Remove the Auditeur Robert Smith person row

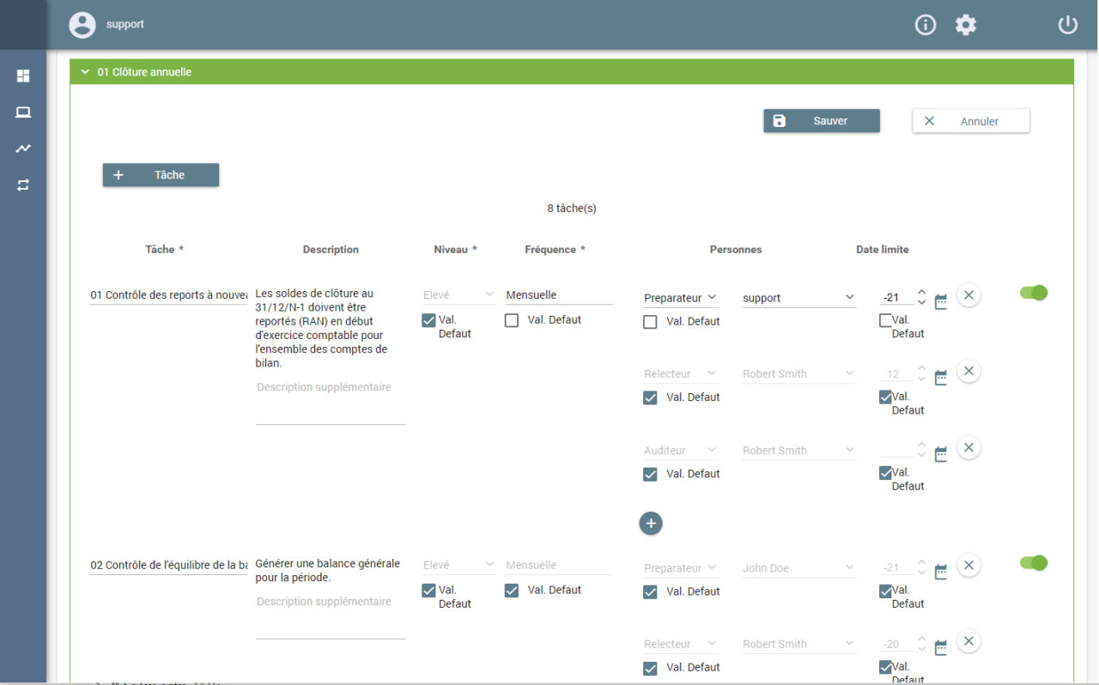[x=968, y=448]
